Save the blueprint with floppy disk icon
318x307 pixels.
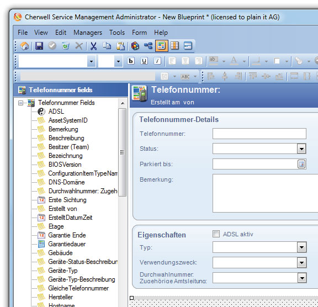pyautogui.click(x=39, y=46)
